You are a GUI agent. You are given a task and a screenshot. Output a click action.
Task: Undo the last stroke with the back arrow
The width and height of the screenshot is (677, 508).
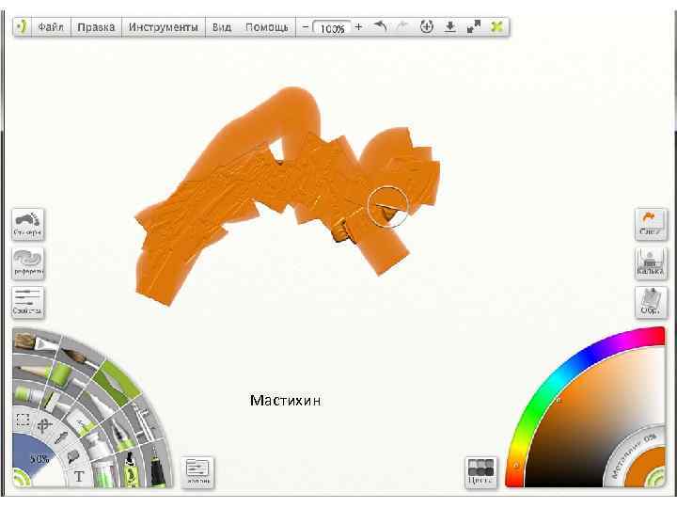coord(380,26)
